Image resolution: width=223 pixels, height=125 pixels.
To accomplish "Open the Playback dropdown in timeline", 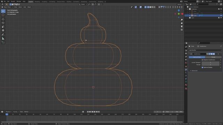I will pos(9,112).
